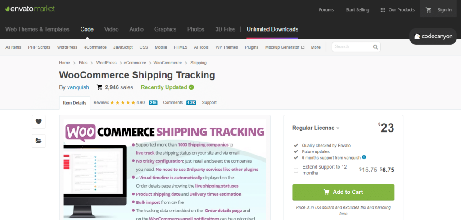
Task: Open the shopping cart icon
Action: click(x=429, y=10)
